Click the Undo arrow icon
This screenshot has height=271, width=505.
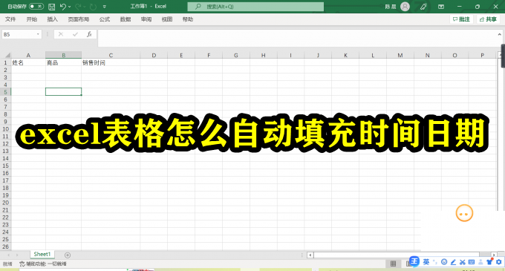click(x=63, y=7)
